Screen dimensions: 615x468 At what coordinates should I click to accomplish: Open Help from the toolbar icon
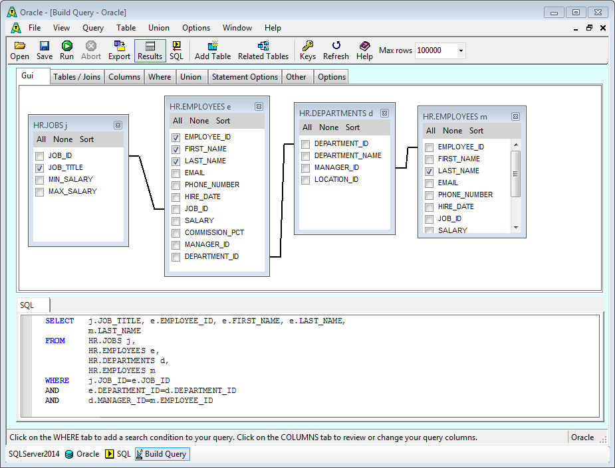[x=364, y=50]
